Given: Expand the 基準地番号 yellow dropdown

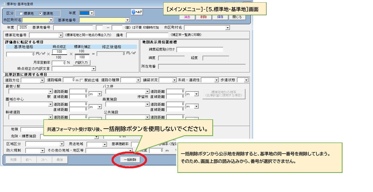Looking at the screenshot, I should click(x=127, y=20).
